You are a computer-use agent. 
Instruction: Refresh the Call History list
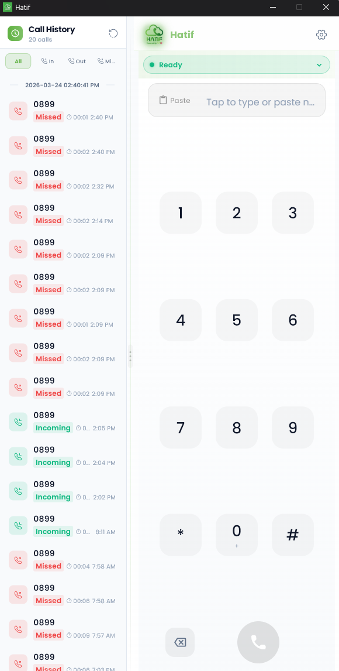[113, 33]
